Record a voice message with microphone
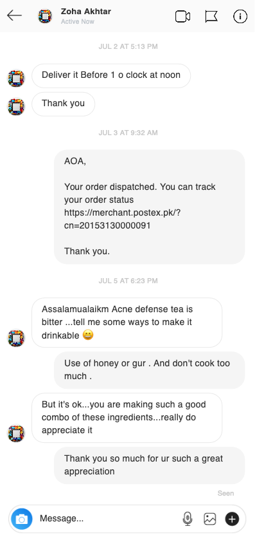Image resolution: width=255 pixels, height=542 pixels. tap(188, 519)
